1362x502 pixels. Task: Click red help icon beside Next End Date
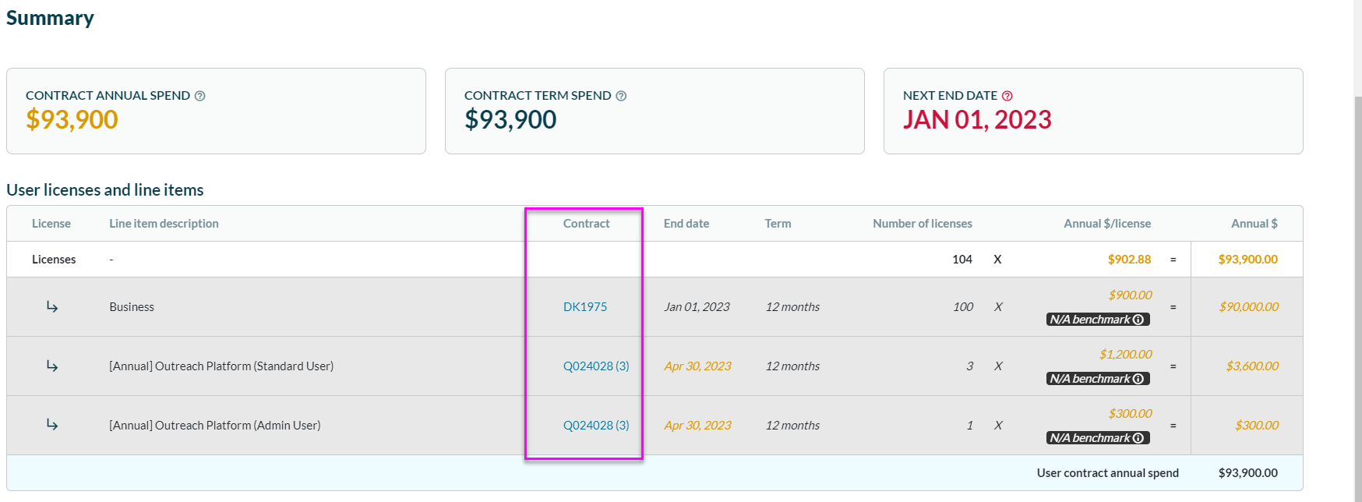(1007, 96)
